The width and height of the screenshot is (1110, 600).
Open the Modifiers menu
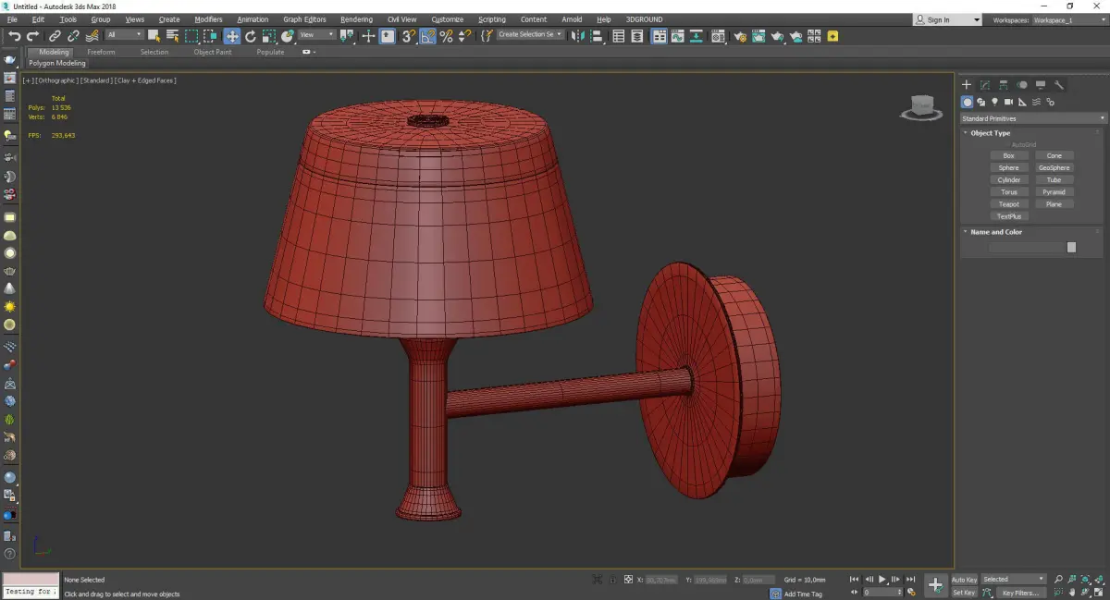208,19
